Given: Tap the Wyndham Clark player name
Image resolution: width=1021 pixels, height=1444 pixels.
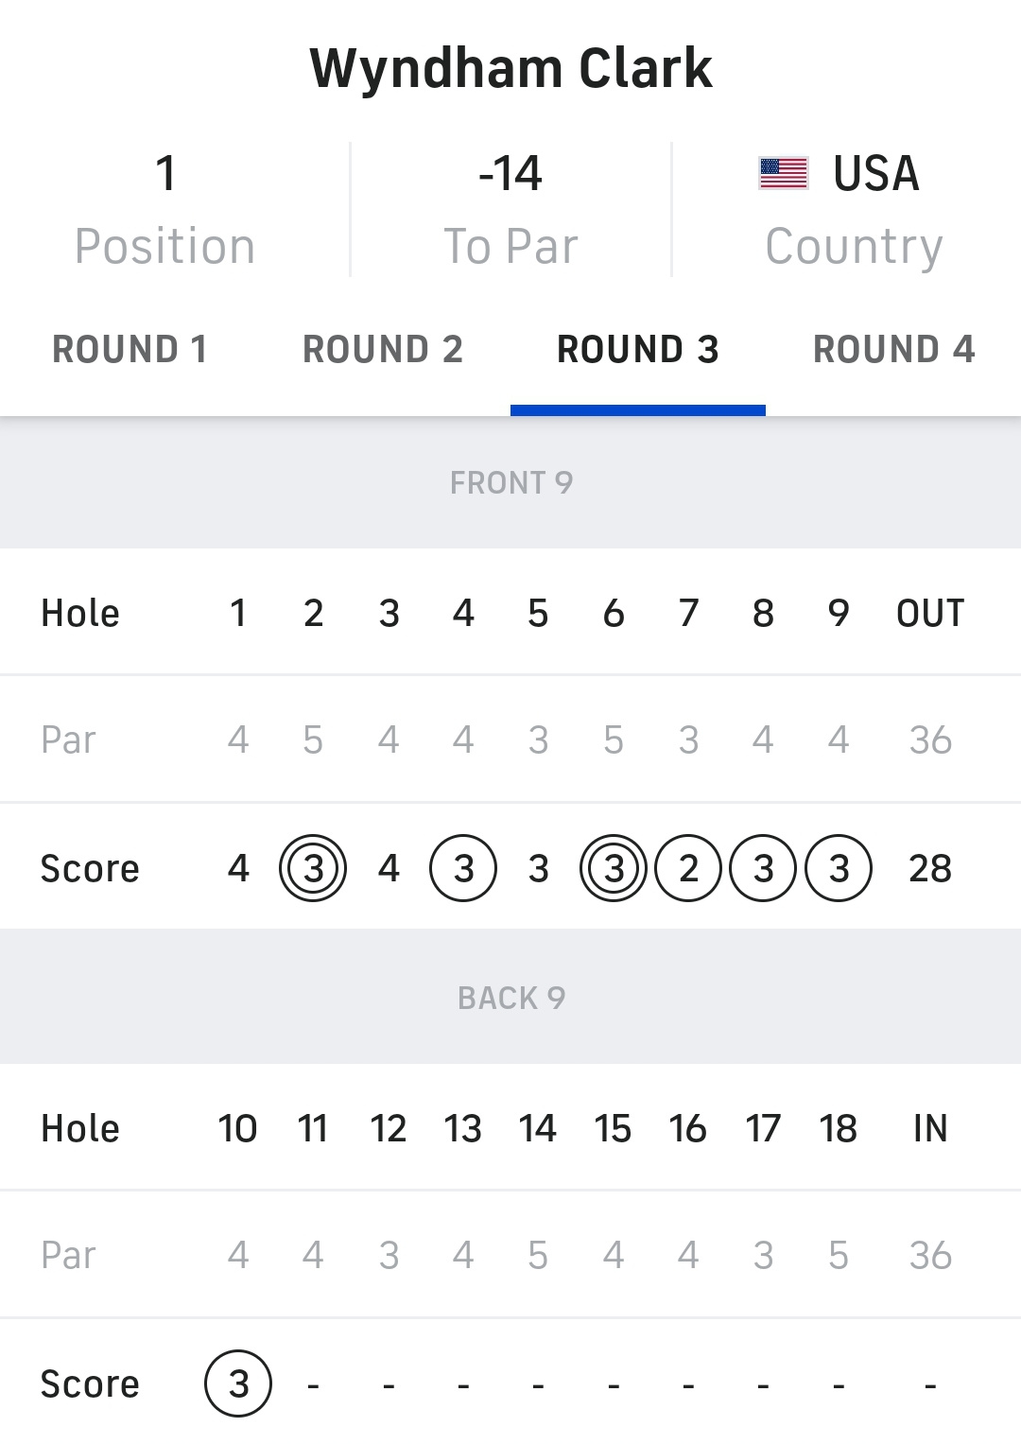Looking at the screenshot, I should coord(510,68).
